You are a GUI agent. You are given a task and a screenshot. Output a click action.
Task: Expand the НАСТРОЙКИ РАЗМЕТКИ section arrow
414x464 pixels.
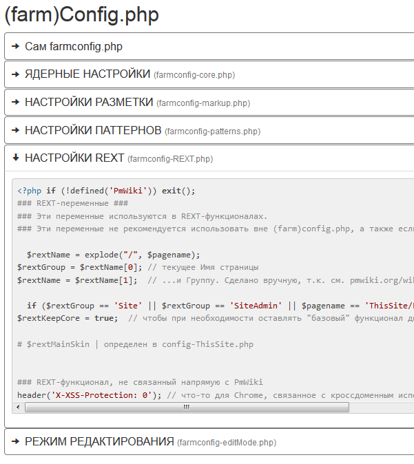point(15,102)
